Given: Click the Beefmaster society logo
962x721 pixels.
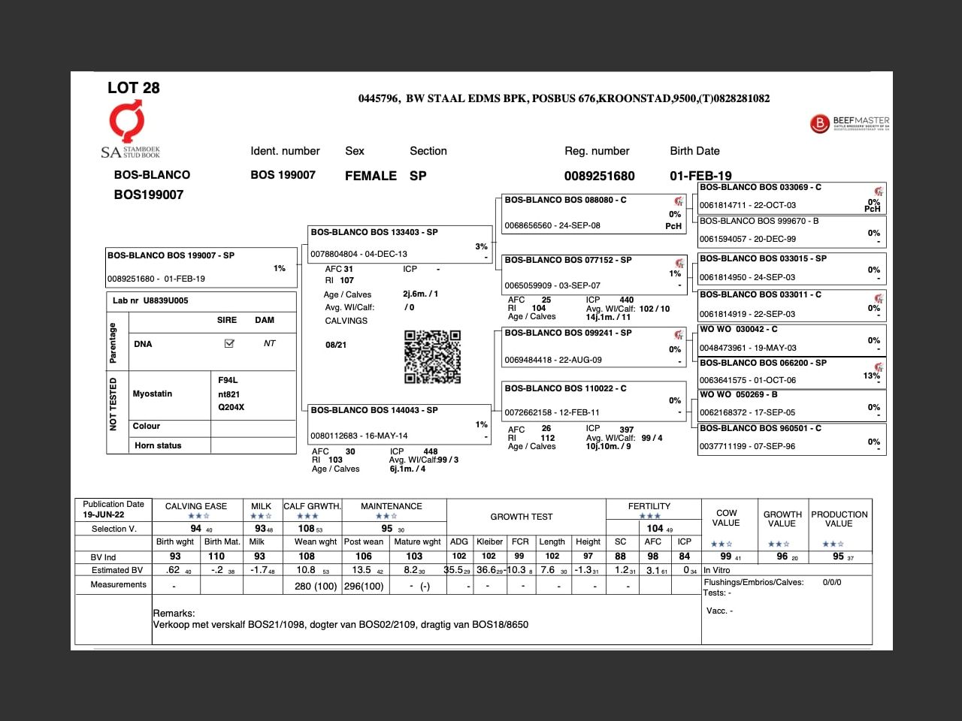Looking at the screenshot, I should [849, 123].
